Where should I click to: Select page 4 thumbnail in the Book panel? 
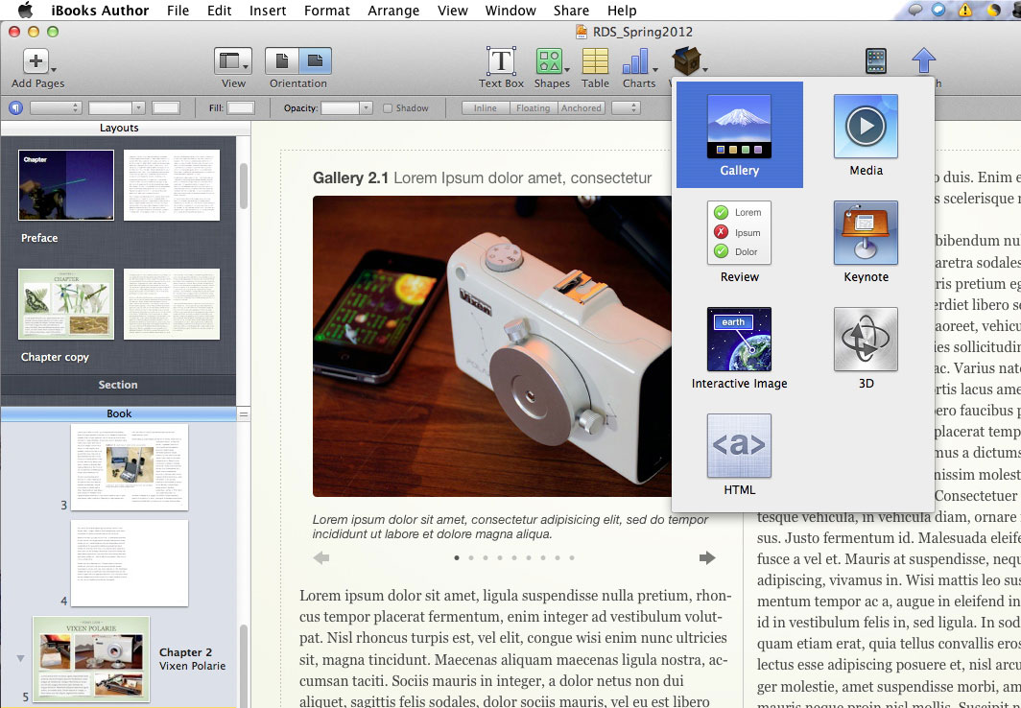pyautogui.click(x=130, y=563)
